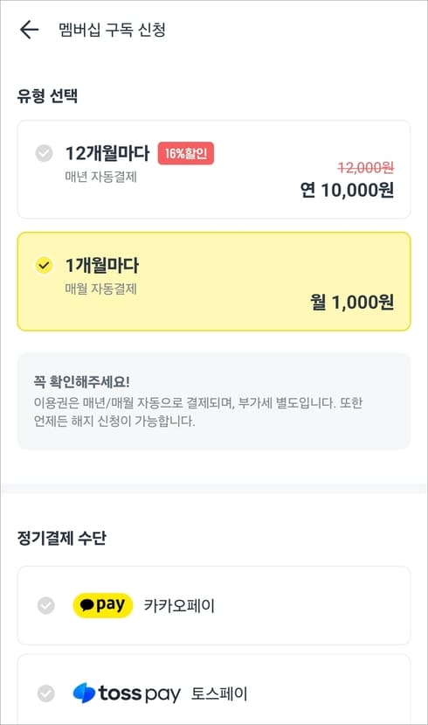Select the 토스페이 radio check circle

pyautogui.click(x=45, y=694)
